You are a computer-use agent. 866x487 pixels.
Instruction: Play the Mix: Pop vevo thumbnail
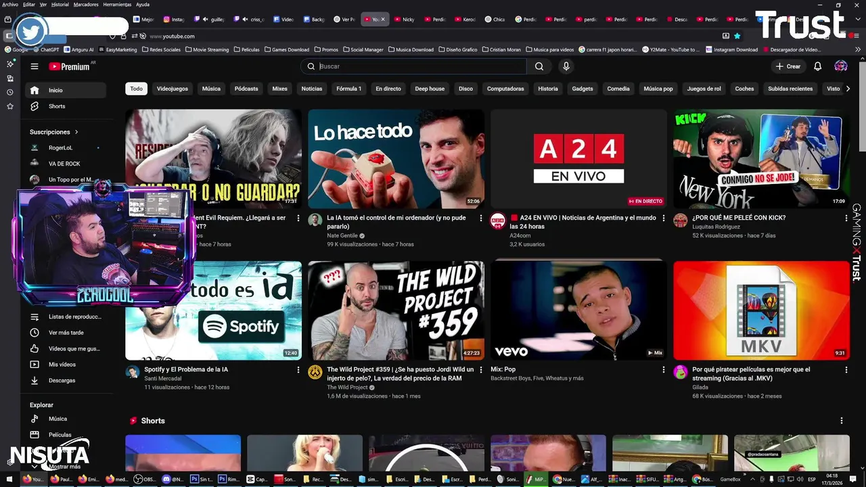(x=578, y=310)
